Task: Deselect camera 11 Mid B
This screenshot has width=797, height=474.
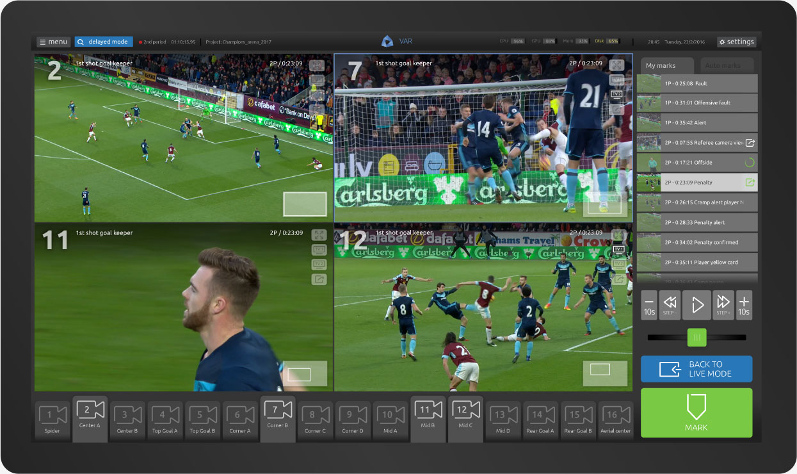Action: pyautogui.click(x=428, y=418)
